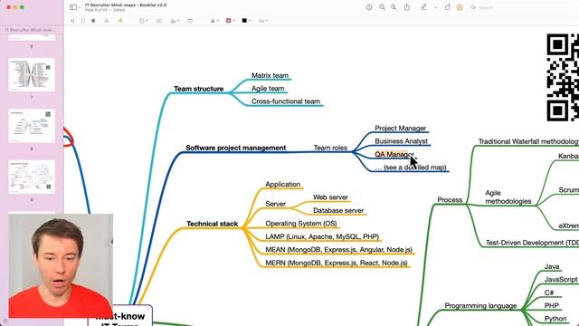579x326 pixels.
Task: Rotate the page with the rotate icon
Action: (447, 7)
